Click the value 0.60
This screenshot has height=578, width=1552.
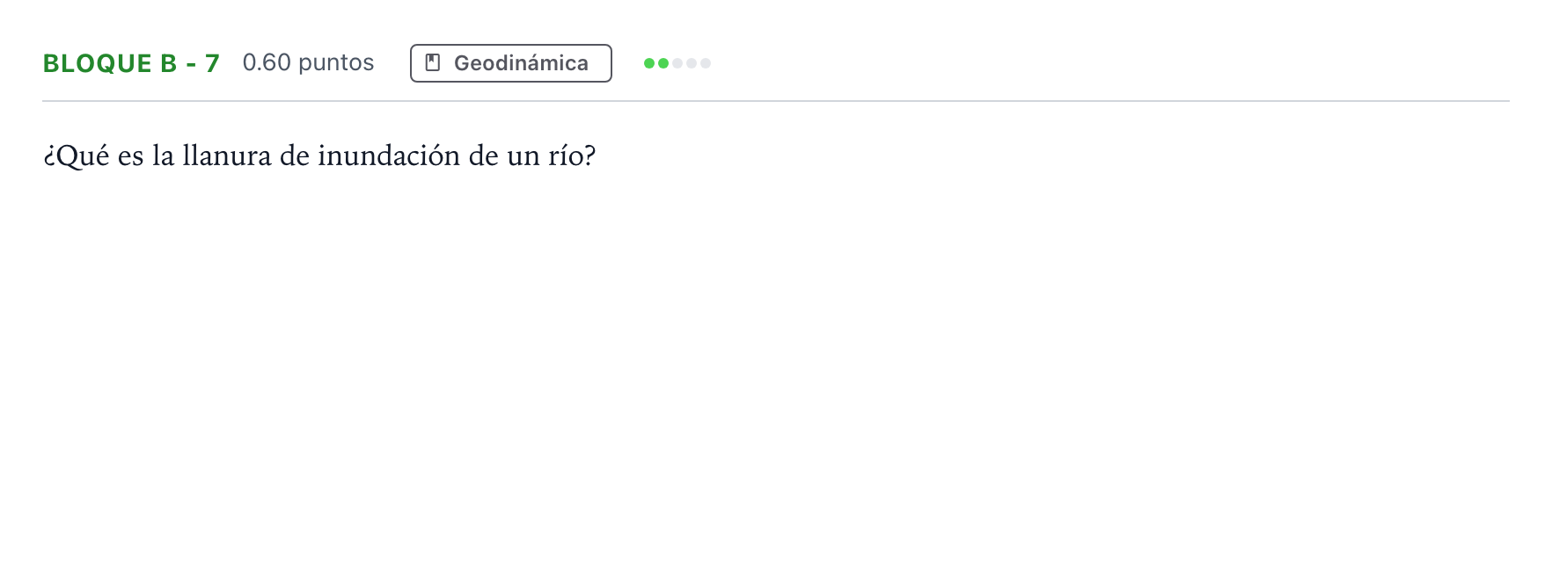click(267, 62)
